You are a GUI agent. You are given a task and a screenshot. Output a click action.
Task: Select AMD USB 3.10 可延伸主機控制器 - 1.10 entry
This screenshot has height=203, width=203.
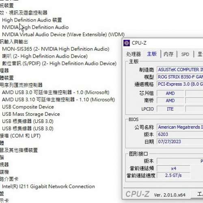(58, 100)
